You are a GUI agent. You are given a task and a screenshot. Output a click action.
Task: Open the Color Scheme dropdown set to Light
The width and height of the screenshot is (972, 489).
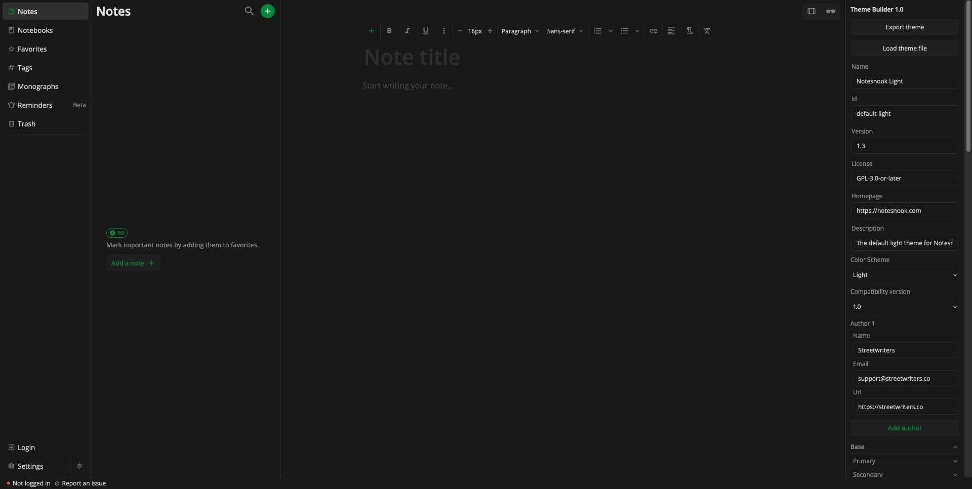[904, 275]
